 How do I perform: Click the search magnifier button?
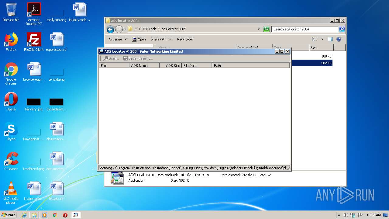point(342,29)
